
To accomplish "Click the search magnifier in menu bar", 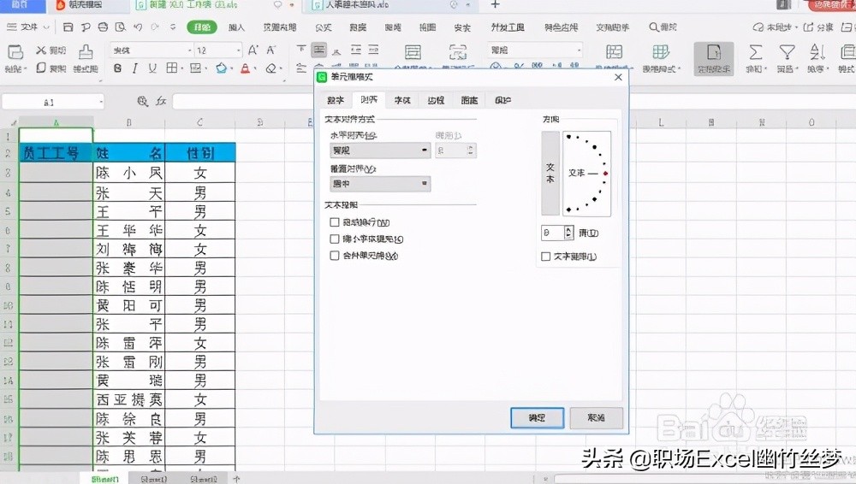I will (653, 27).
